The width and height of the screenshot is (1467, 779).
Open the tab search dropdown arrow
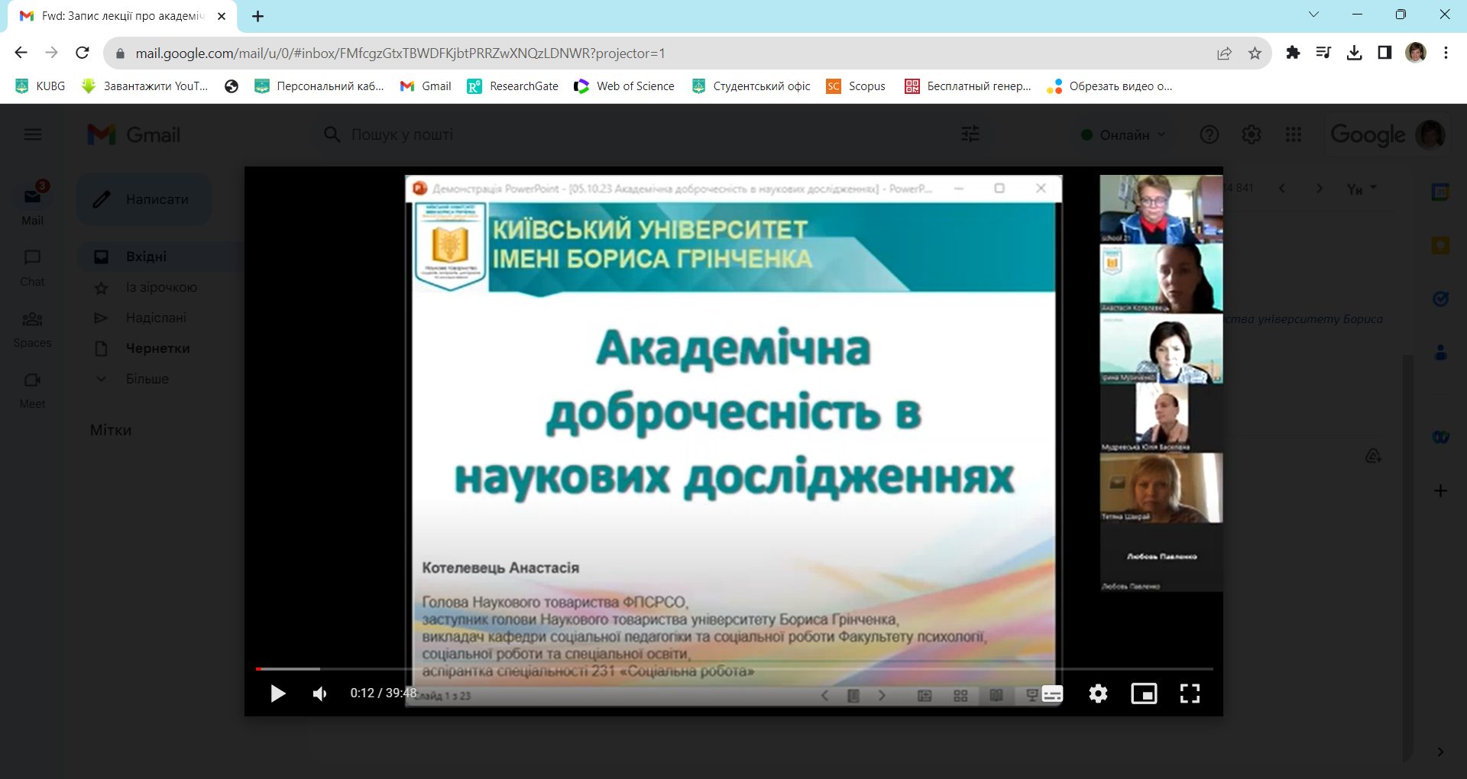coord(1313,15)
